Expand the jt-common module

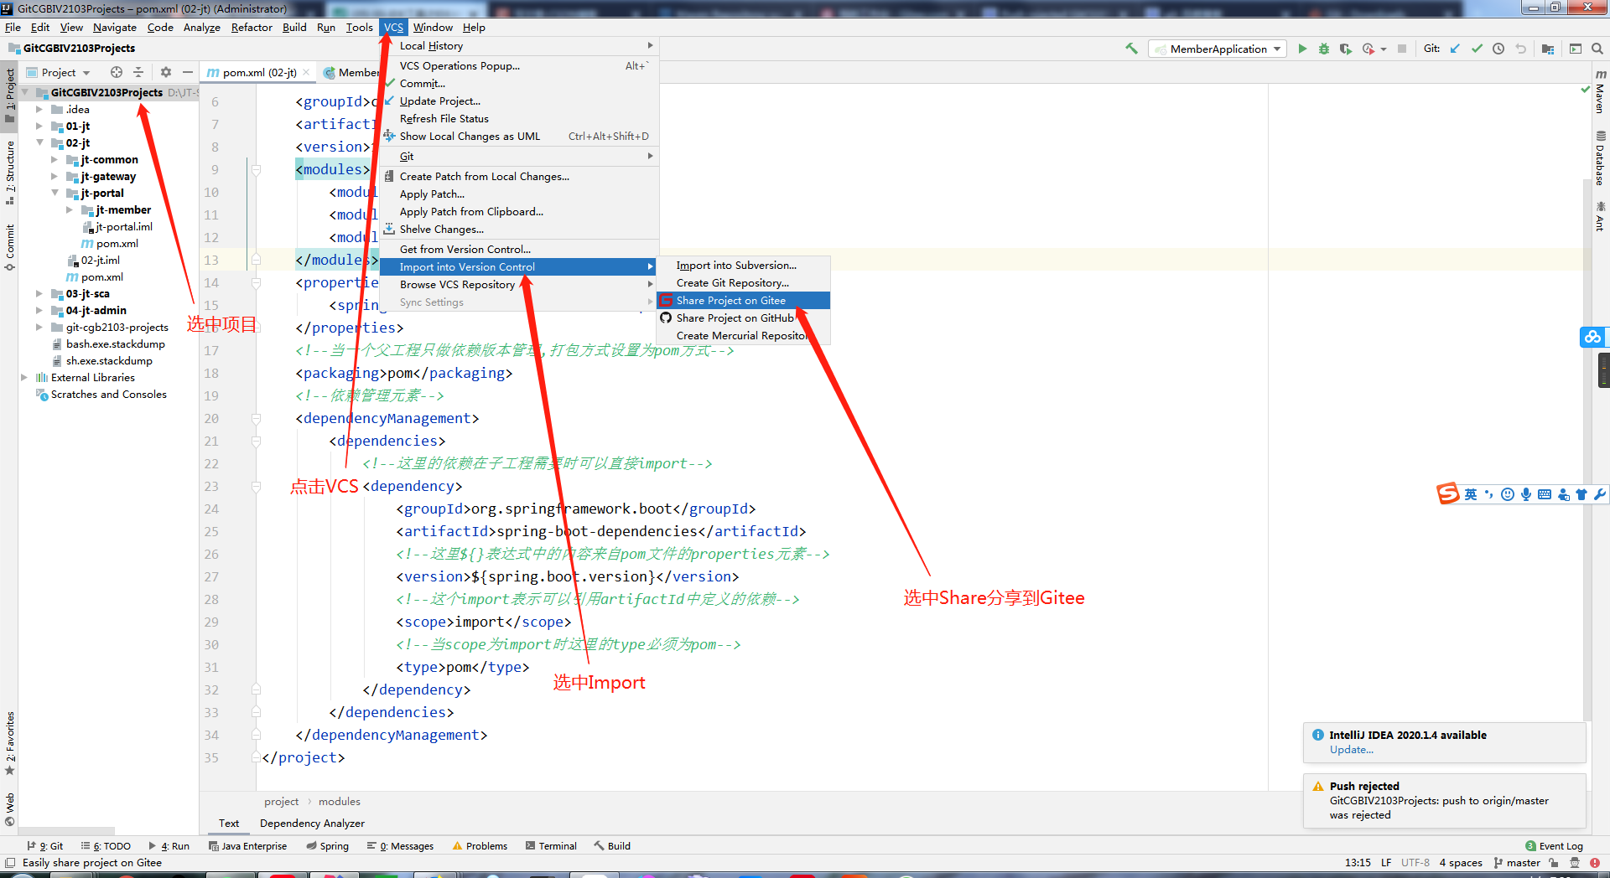tap(55, 159)
